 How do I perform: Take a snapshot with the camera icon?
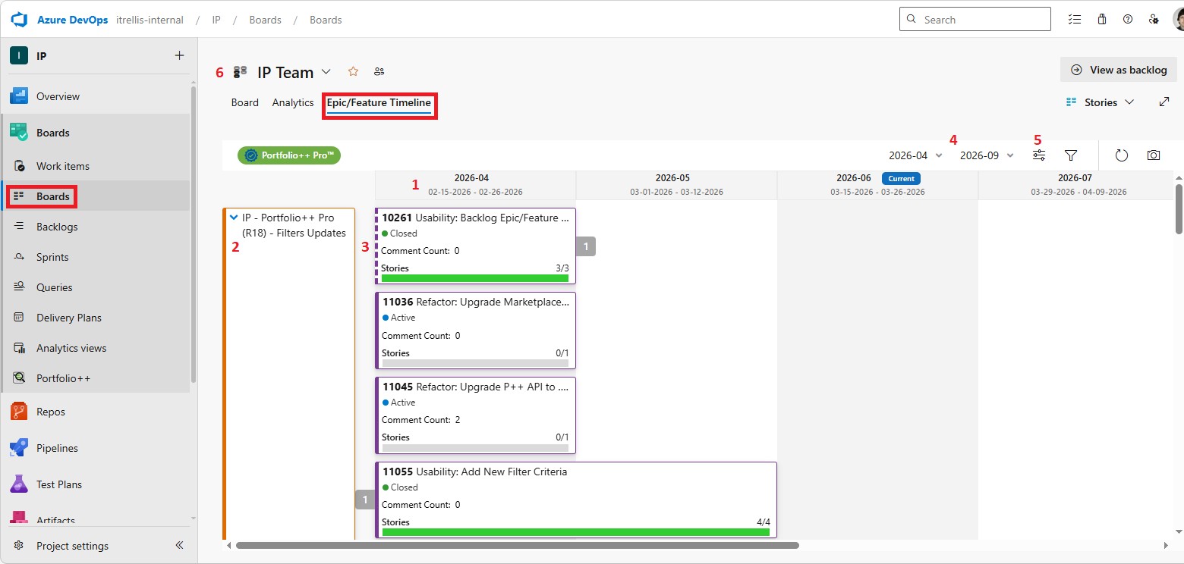click(x=1154, y=155)
